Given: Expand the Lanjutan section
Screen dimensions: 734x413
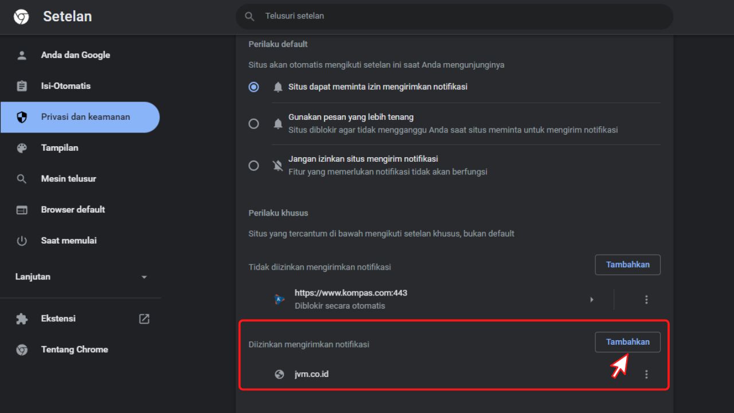Looking at the screenshot, I should 81,277.
